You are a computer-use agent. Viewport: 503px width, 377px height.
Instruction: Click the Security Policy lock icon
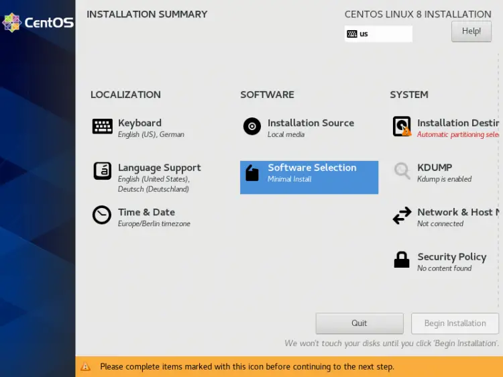[x=402, y=260]
